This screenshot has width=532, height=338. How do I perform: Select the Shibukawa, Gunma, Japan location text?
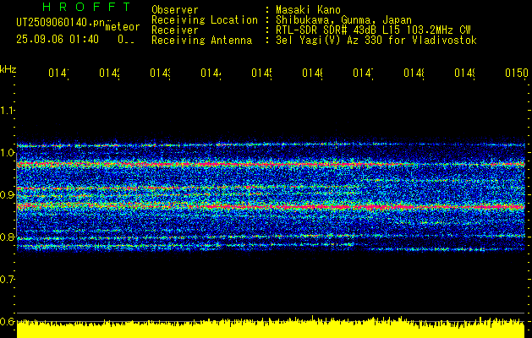point(343,20)
